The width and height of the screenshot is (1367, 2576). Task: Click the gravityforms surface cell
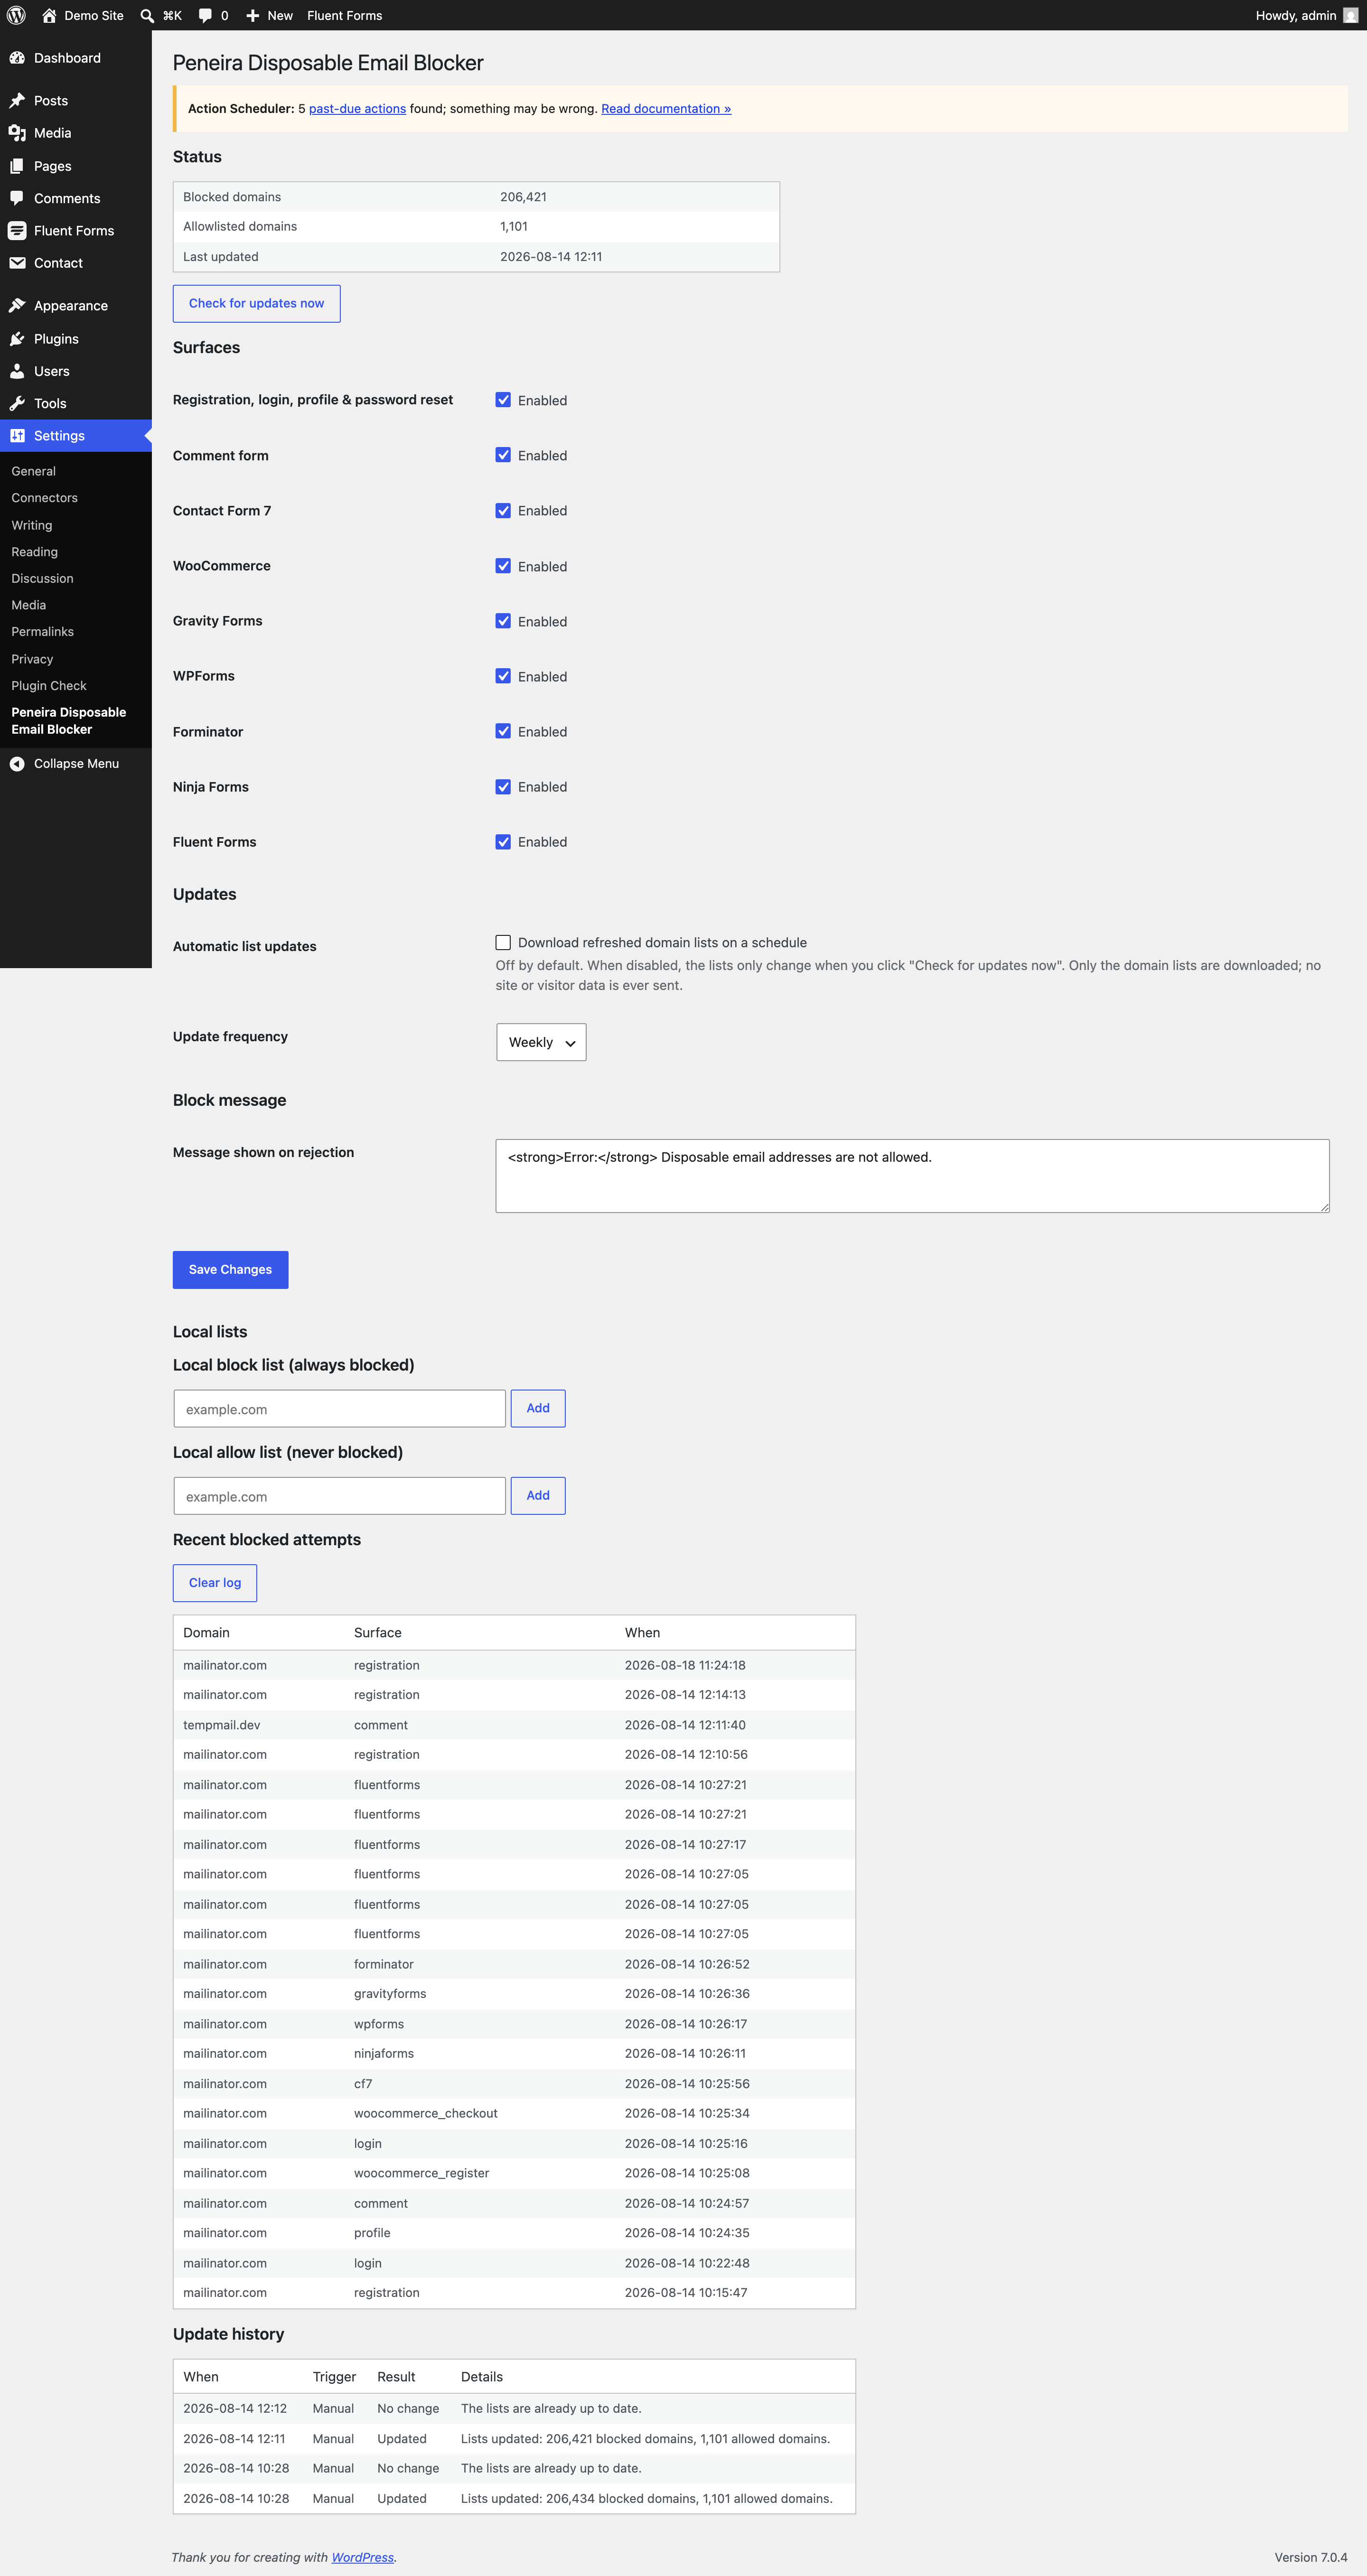[390, 1994]
